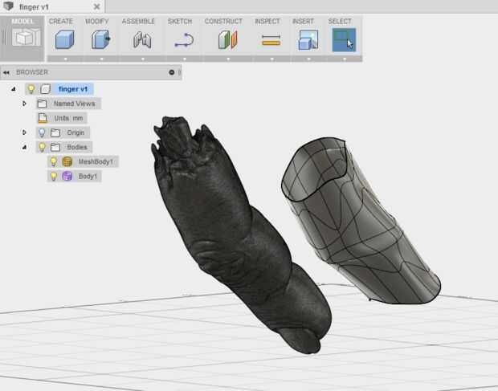
Task: Click the Sketch line-arc icon
Action: pyautogui.click(x=184, y=41)
